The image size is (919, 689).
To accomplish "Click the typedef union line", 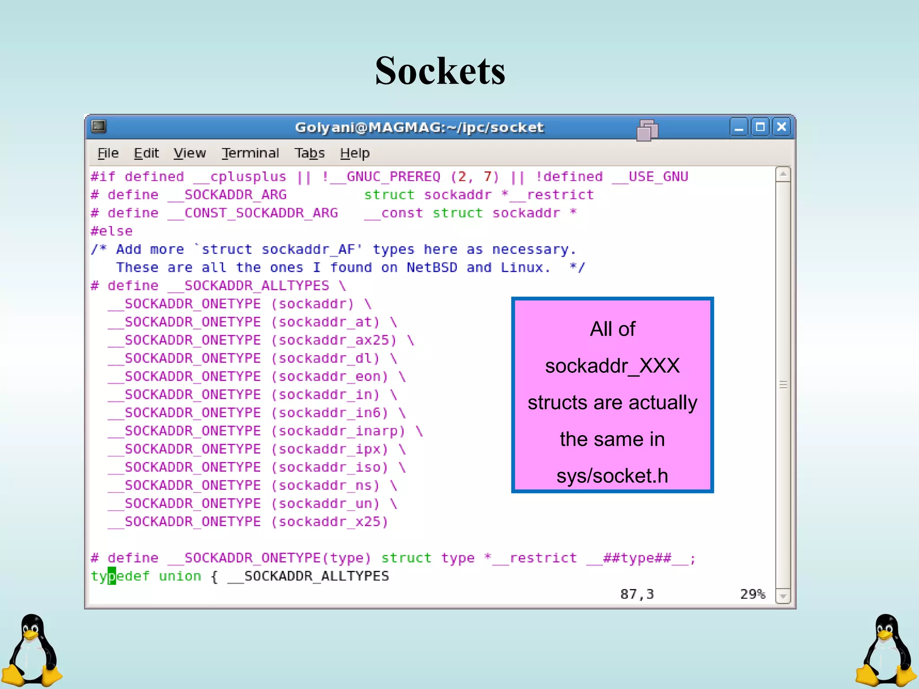I will (240, 576).
